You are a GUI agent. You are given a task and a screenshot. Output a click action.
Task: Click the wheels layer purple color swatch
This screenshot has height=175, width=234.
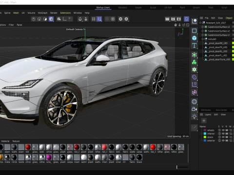(x=205, y=130)
